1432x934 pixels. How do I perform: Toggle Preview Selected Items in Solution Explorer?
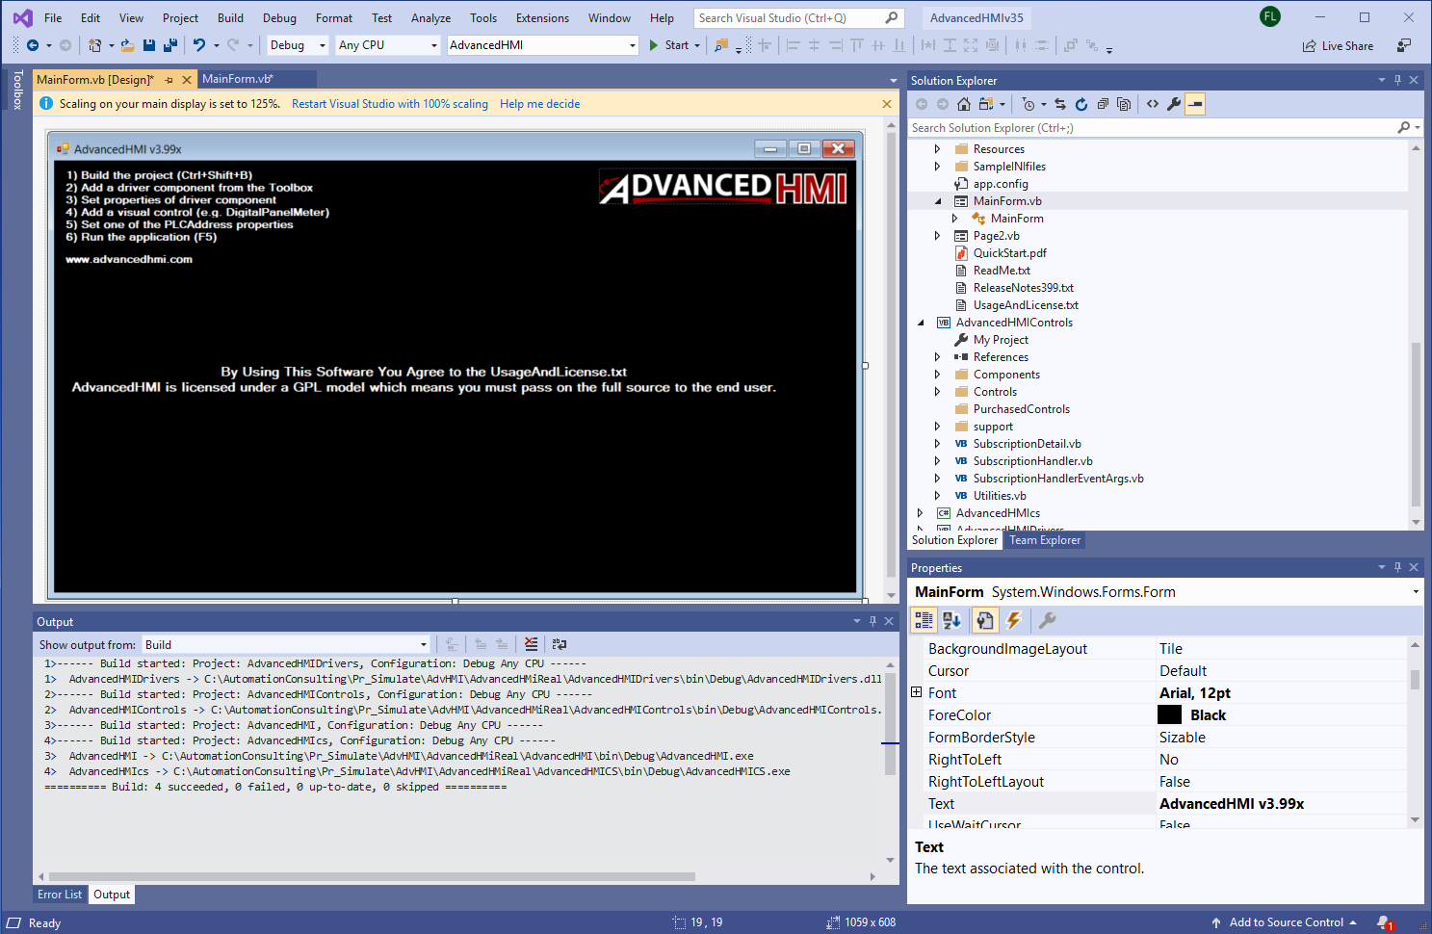[x=1194, y=103]
